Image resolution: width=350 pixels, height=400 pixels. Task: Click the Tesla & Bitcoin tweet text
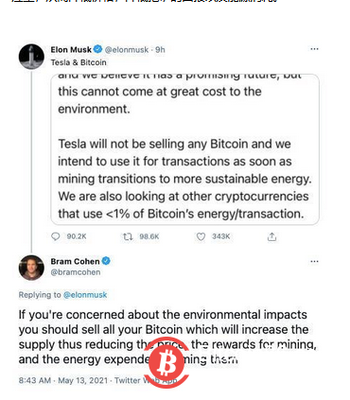click(x=79, y=62)
